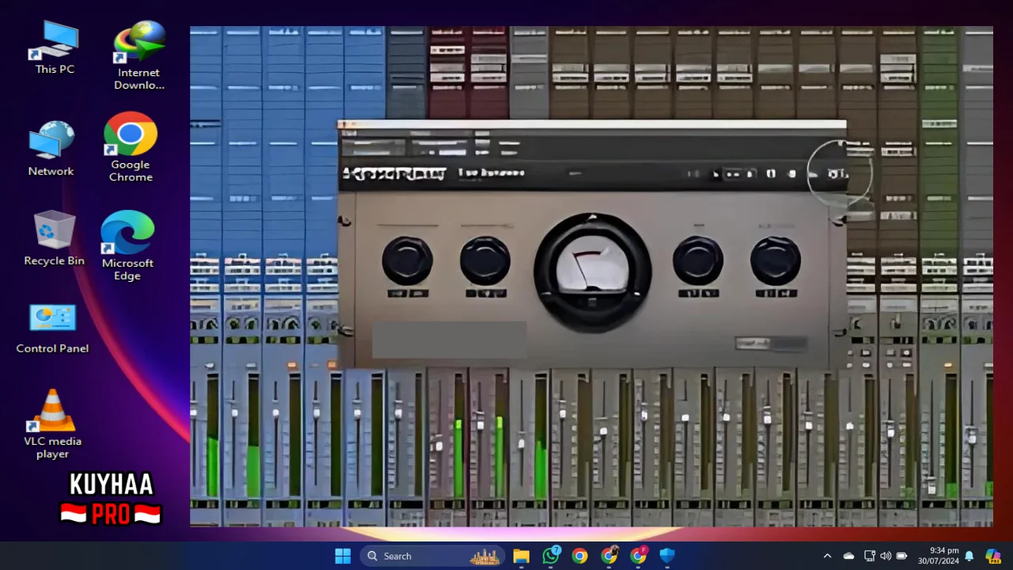1013x570 pixels.
Task: Open Chrome with the F profile badge
Action: pos(639,556)
